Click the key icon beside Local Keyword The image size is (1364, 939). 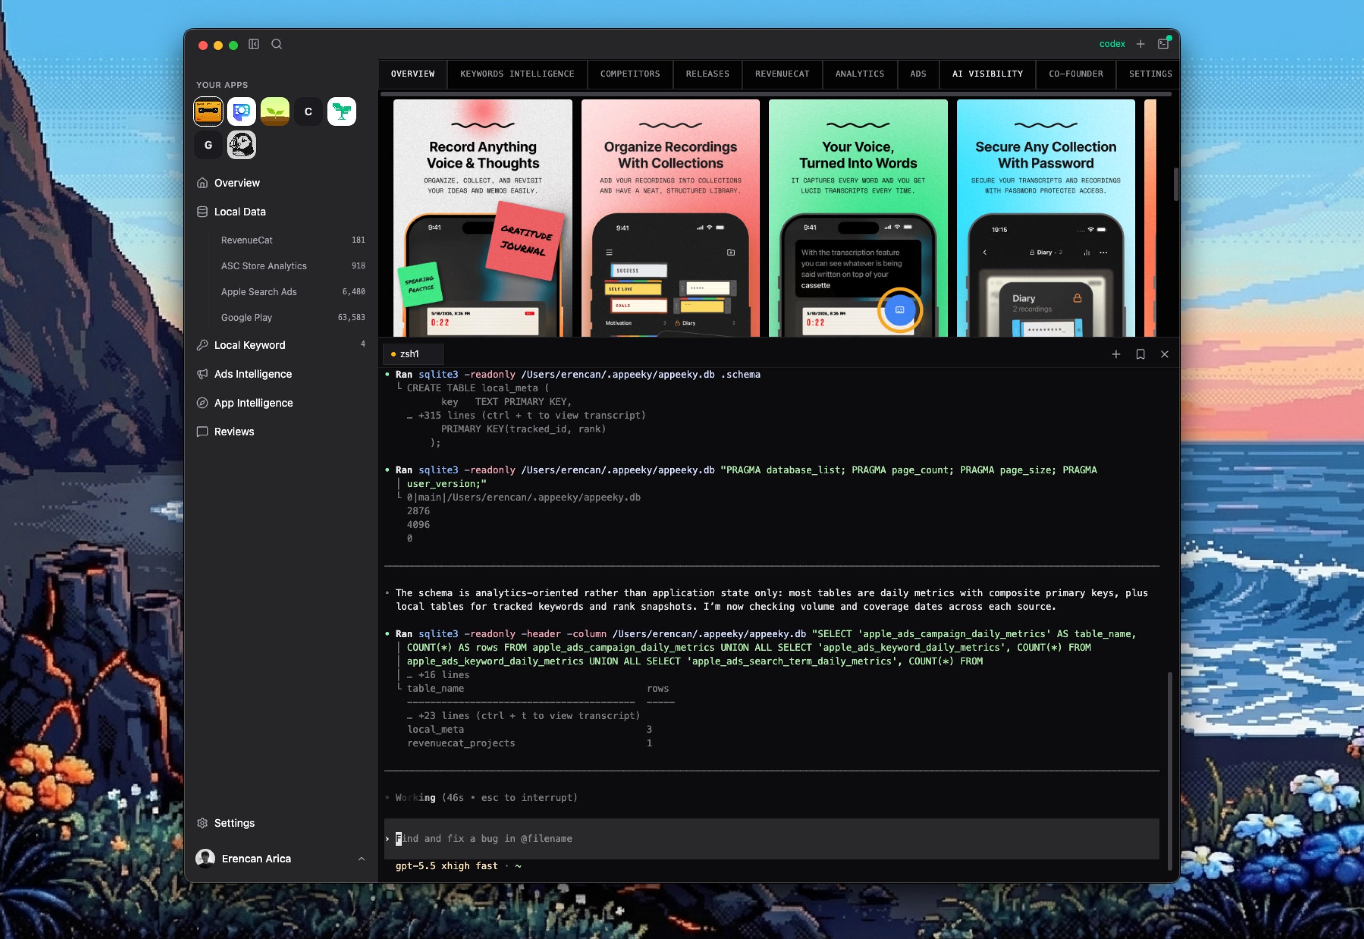(x=202, y=345)
